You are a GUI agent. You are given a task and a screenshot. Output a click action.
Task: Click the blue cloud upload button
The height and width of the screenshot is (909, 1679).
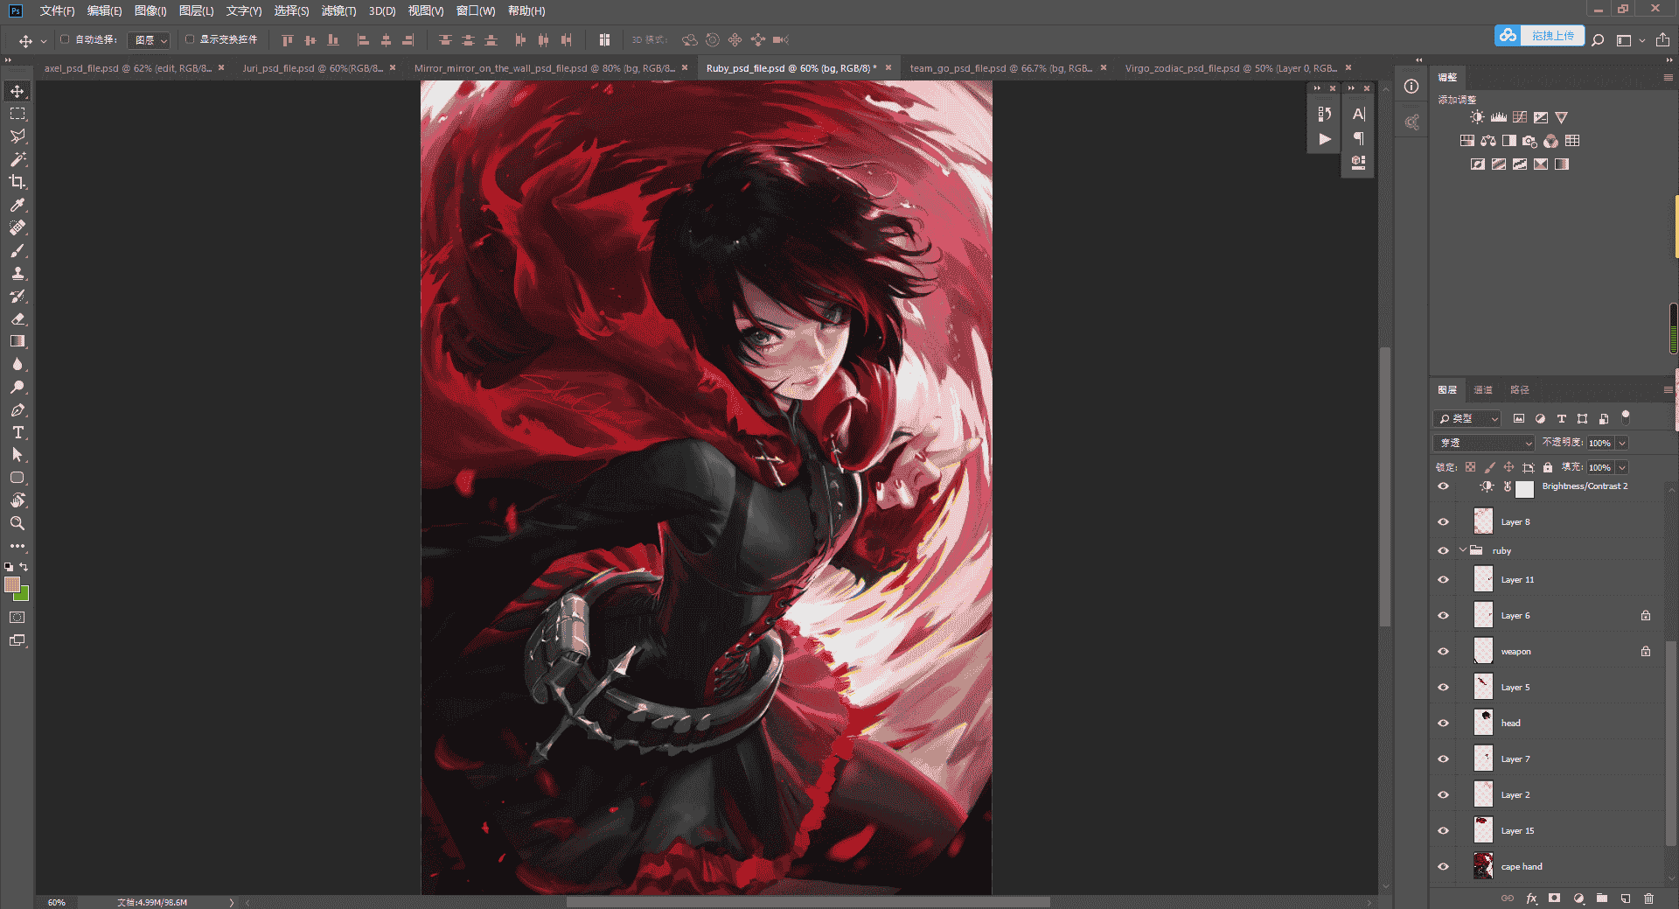pyautogui.click(x=1539, y=36)
